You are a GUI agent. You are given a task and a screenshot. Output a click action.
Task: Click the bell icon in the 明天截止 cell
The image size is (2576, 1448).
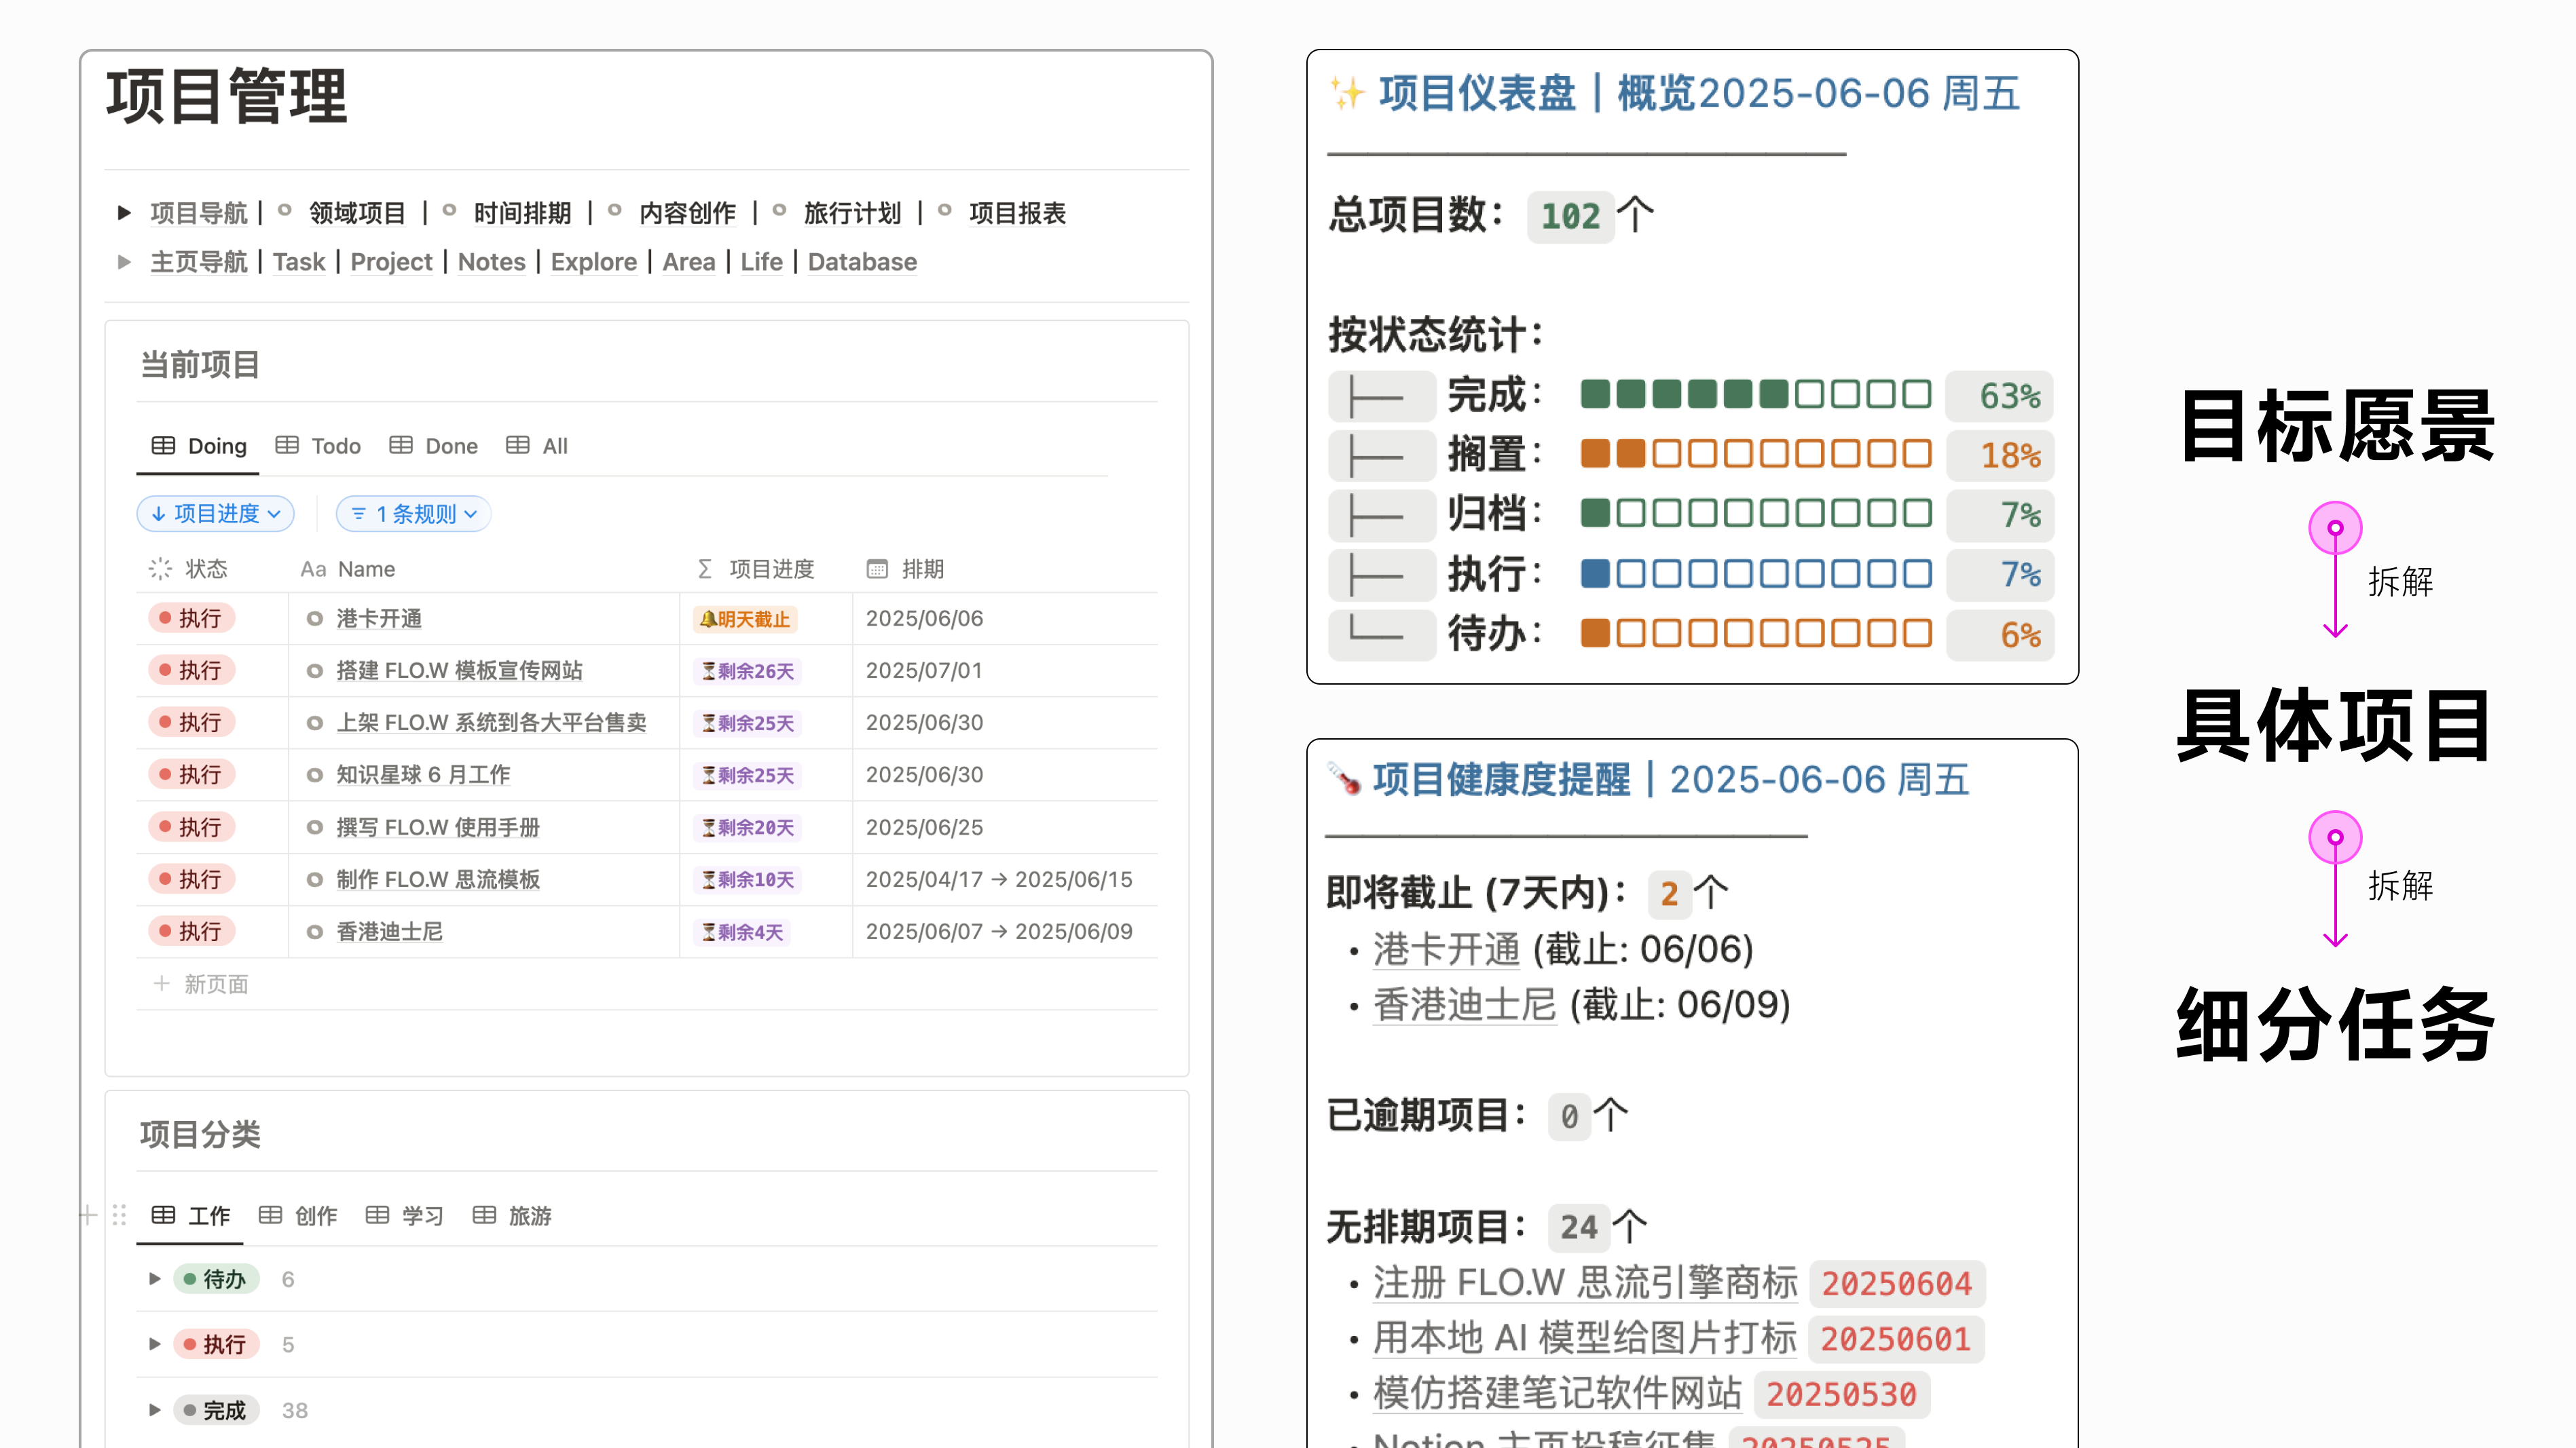pyautogui.click(x=709, y=620)
